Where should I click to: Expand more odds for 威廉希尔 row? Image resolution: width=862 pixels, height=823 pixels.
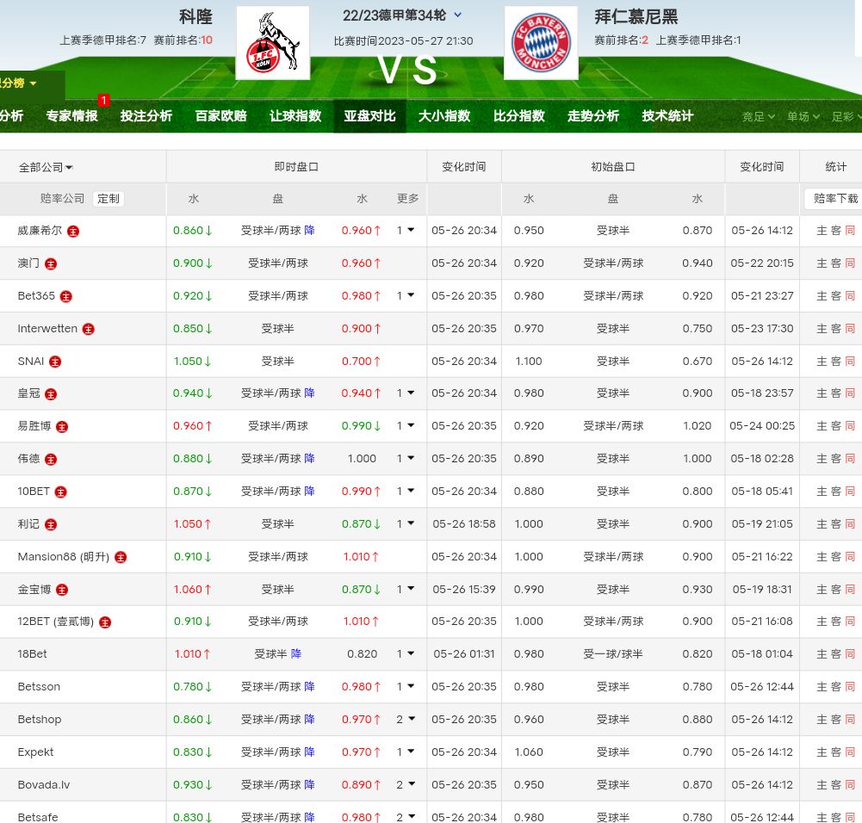406,231
